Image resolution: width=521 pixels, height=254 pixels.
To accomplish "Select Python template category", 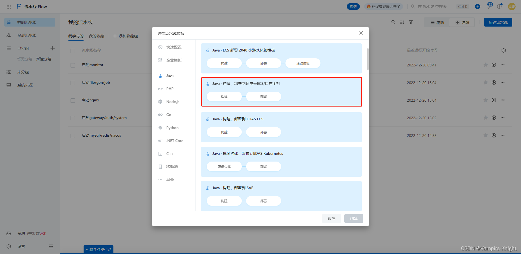I will coord(174,128).
